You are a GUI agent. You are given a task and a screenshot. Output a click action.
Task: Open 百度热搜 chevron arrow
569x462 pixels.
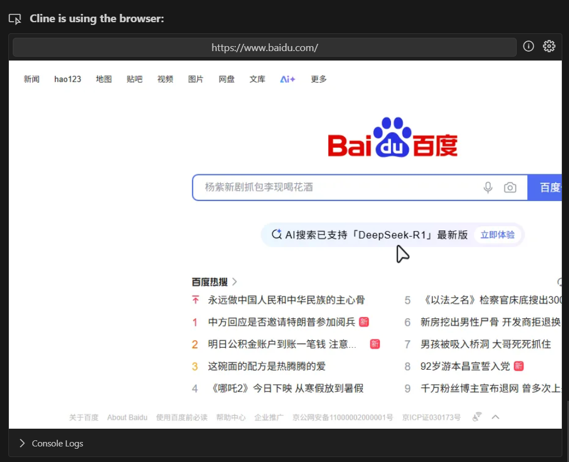[x=234, y=282]
